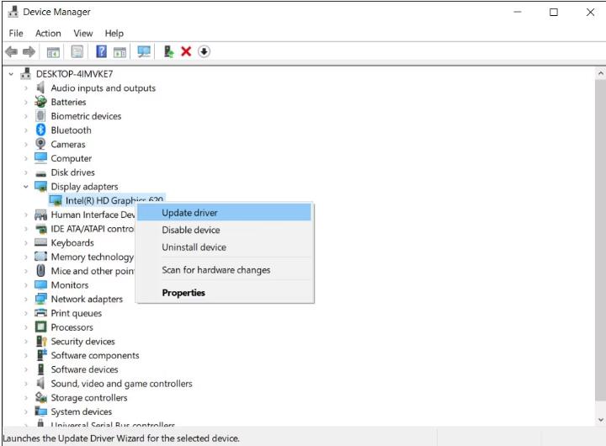Click the Network adapters icon
606x446 pixels.
[40, 299]
